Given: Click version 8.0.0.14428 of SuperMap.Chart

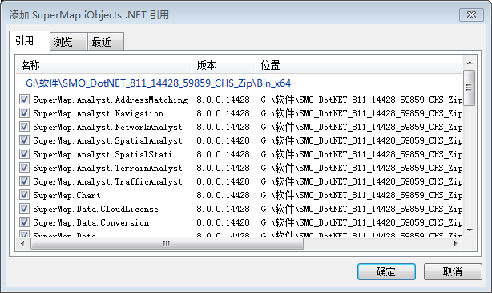Looking at the screenshot, I should [x=223, y=195].
